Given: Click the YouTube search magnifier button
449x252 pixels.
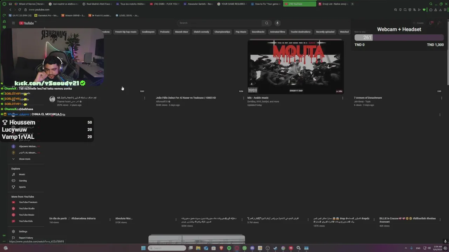Looking at the screenshot, I should click(x=267, y=23).
